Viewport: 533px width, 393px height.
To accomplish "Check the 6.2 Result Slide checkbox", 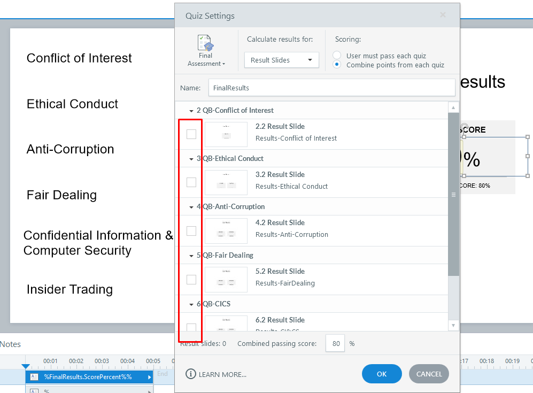I will (x=191, y=327).
